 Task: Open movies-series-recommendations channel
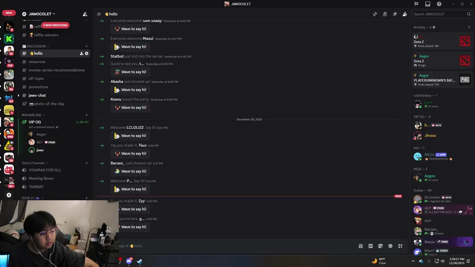pyautogui.click(x=55, y=70)
